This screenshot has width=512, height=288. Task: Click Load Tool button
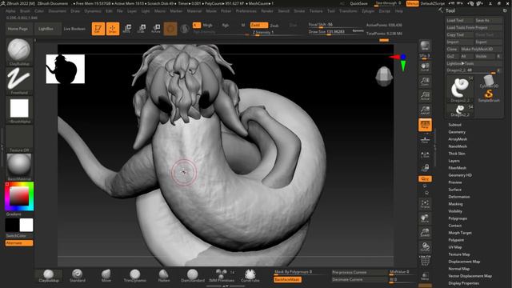point(459,20)
